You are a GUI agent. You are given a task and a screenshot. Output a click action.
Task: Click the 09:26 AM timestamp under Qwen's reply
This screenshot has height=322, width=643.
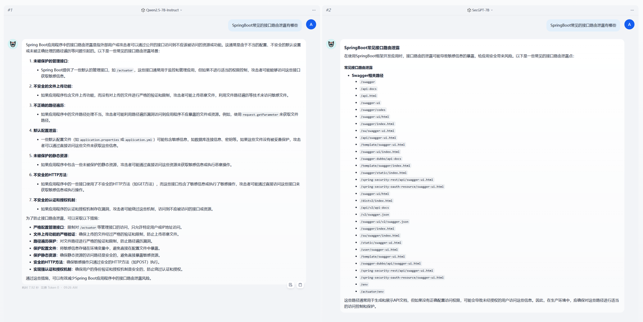click(x=71, y=288)
